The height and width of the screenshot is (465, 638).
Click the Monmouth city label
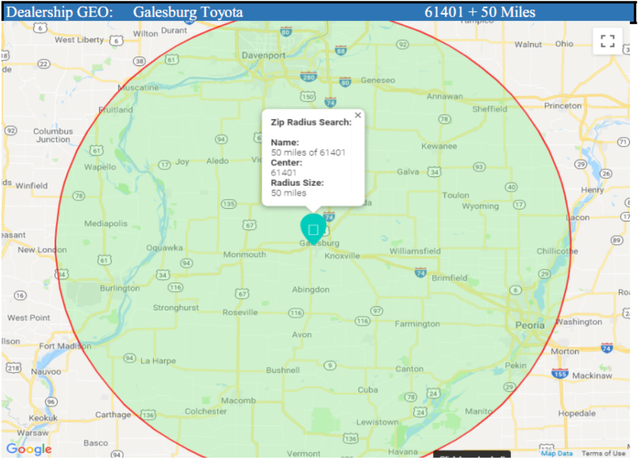(x=244, y=254)
